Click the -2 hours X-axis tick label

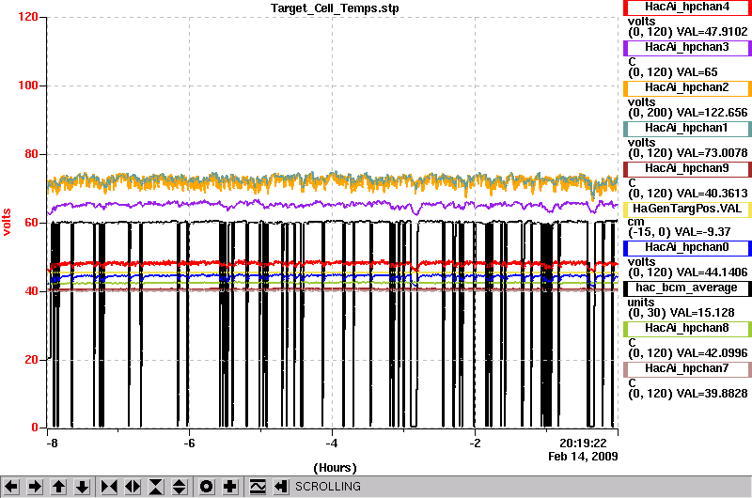click(475, 444)
